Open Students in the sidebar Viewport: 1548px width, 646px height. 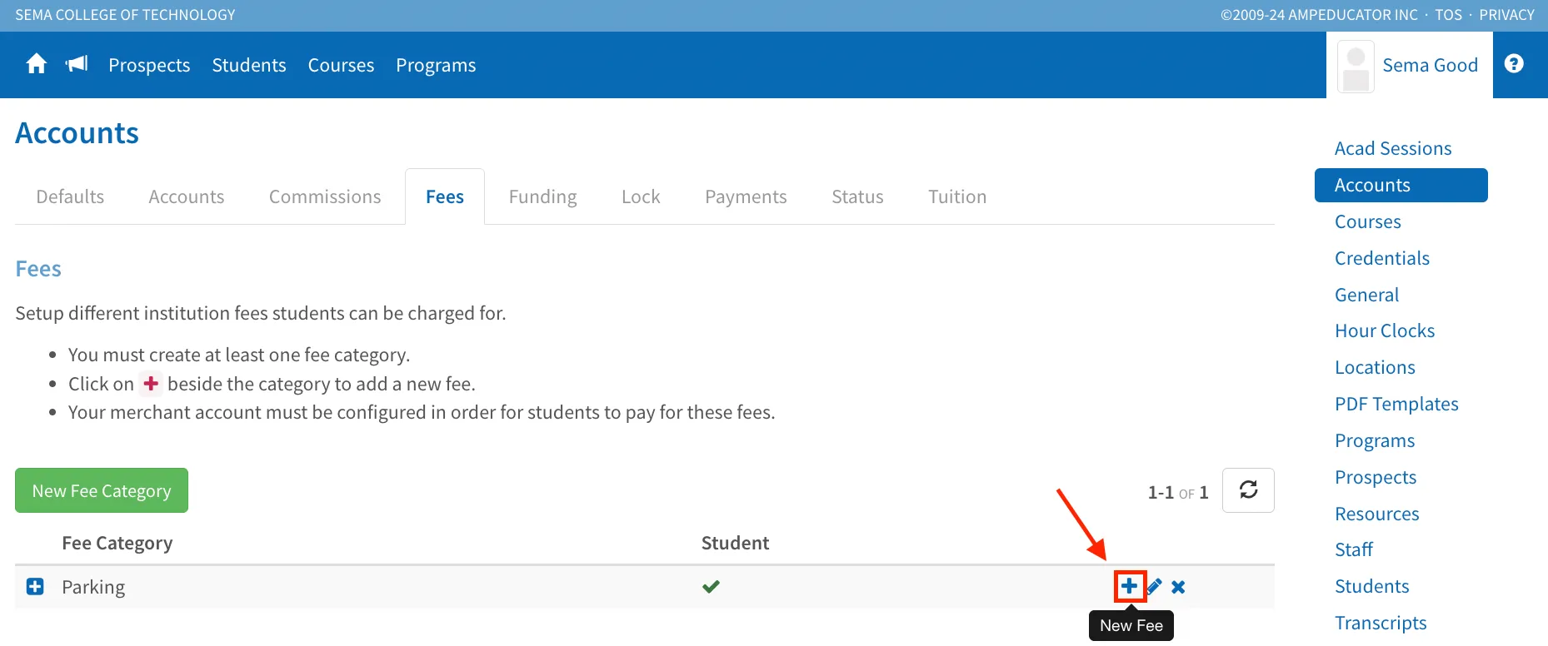click(x=1372, y=586)
